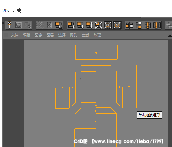172x147 pixels.
Task: Click the hexagon pattern relax UV icon
Action: pyautogui.click(x=40, y=25)
